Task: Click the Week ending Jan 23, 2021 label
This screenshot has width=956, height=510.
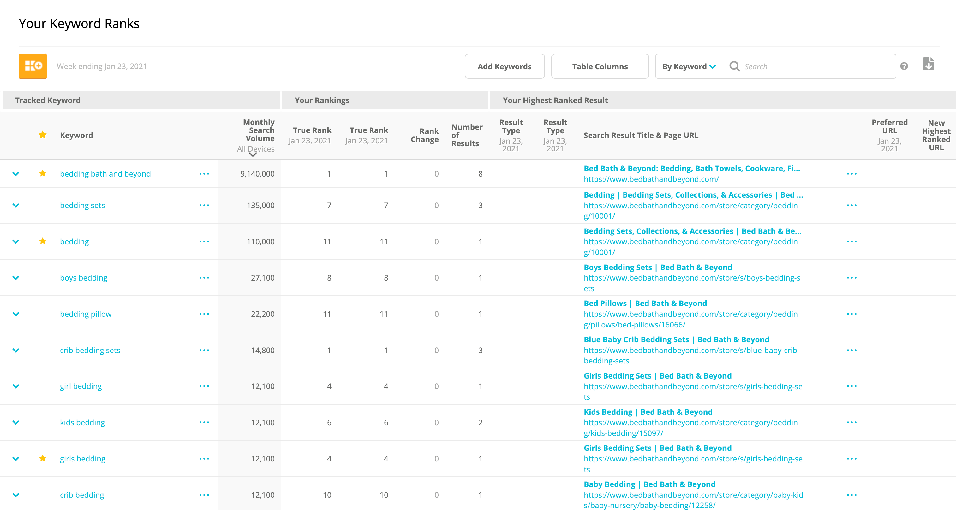Action: (x=102, y=66)
